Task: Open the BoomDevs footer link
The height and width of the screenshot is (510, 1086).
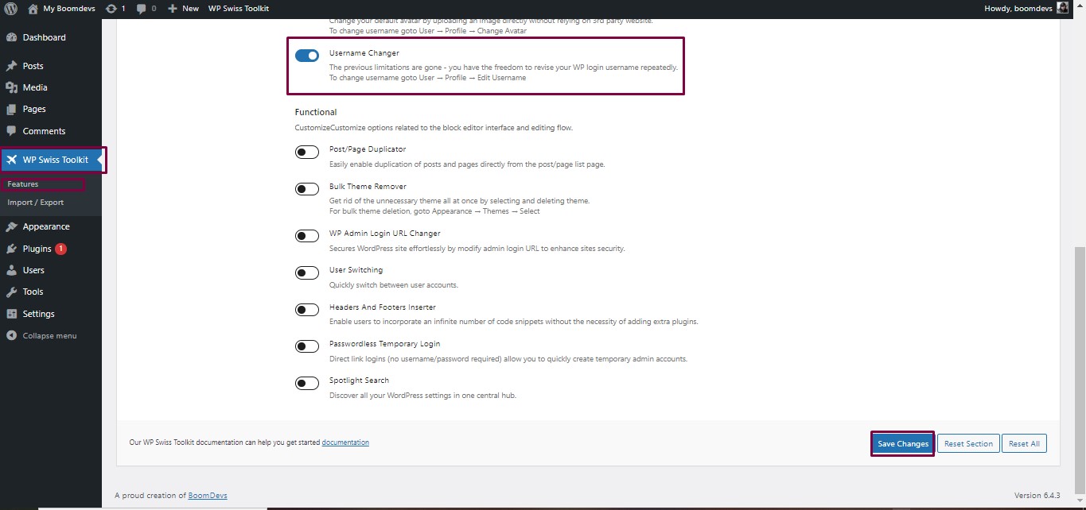Action: [x=208, y=496]
